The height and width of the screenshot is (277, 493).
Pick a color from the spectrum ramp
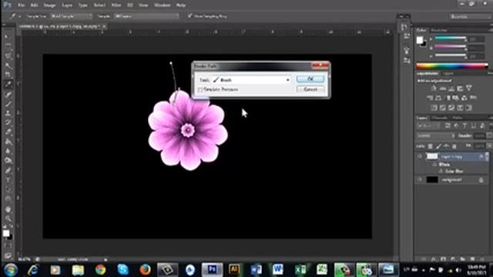point(451,65)
